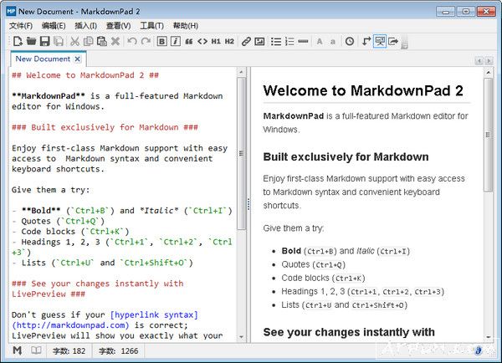Click the editor scrollbar down arrow
This screenshot has width=502, height=363.
click(242, 337)
